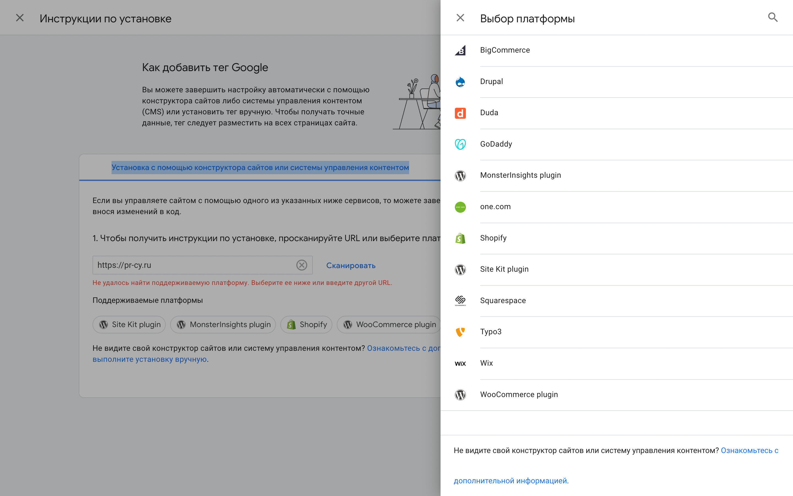Select Squarespace platform
793x496 pixels.
pyautogui.click(x=617, y=301)
